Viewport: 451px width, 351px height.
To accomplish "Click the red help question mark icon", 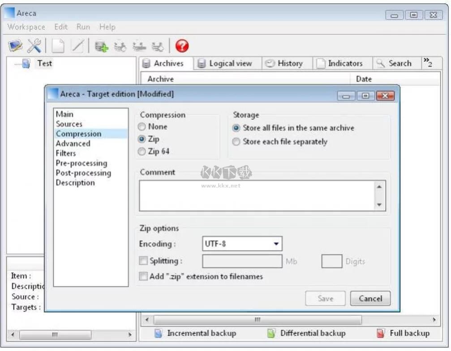I will 182,46.
